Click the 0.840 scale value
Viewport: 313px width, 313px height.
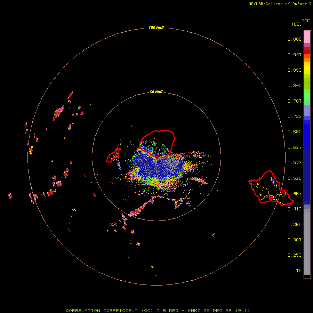tap(295, 86)
